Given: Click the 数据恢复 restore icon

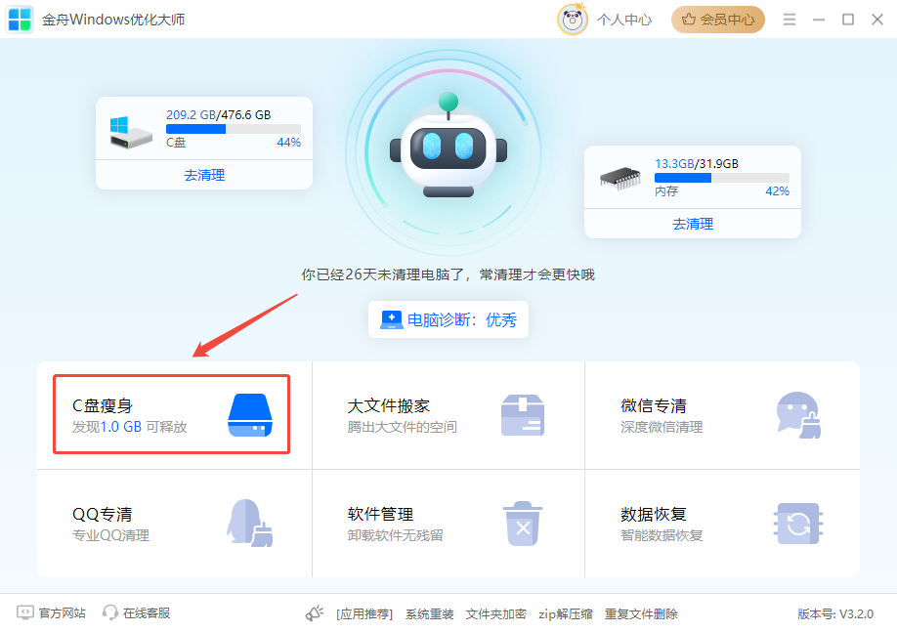Looking at the screenshot, I should 798,524.
